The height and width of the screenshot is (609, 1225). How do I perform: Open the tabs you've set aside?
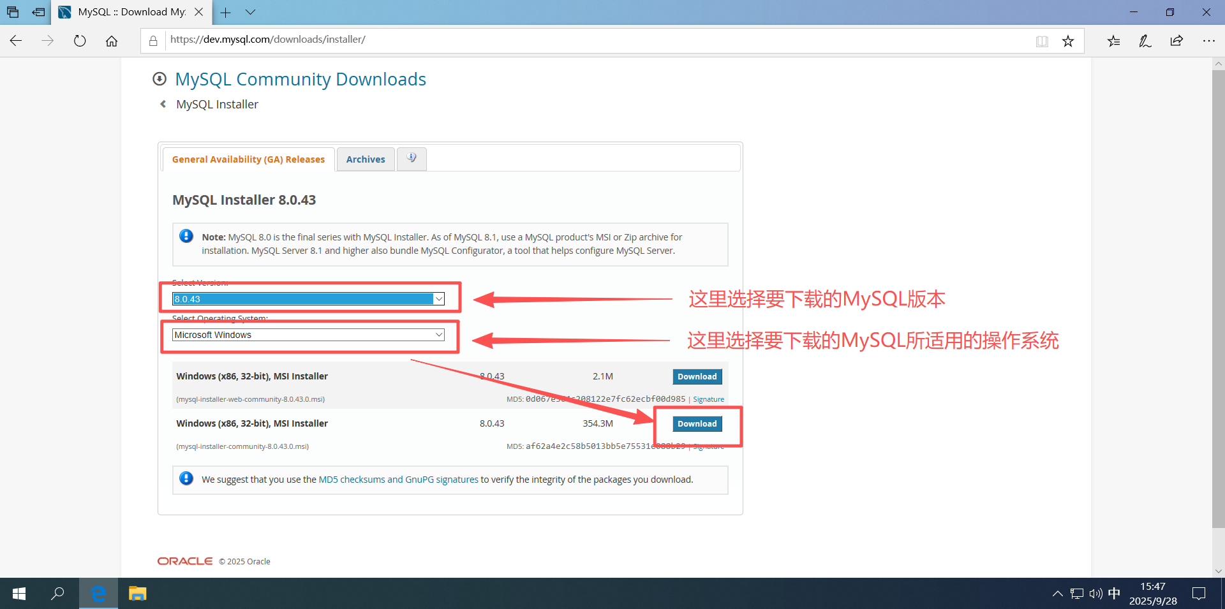pyautogui.click(x=13, y=12)
